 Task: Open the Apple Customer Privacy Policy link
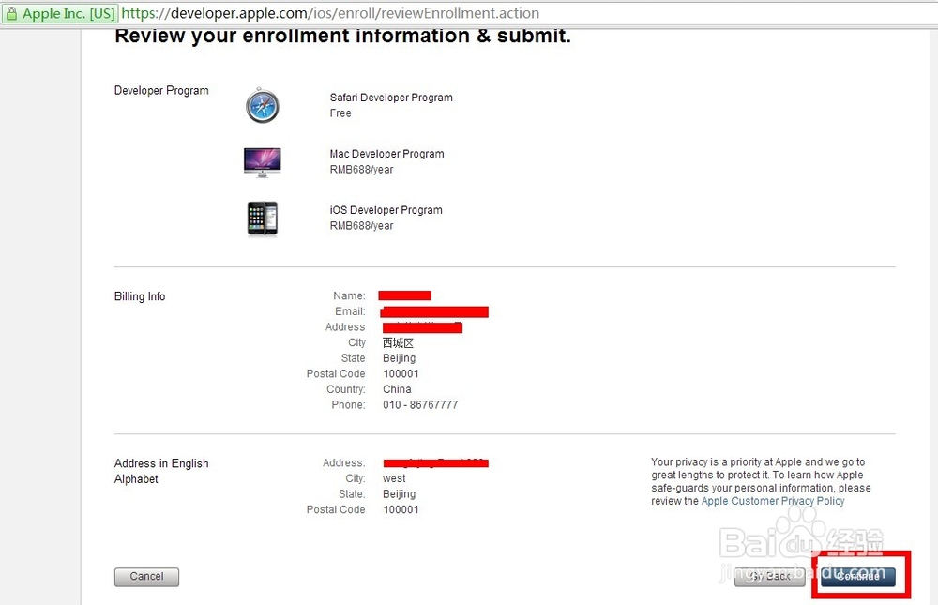773,501
